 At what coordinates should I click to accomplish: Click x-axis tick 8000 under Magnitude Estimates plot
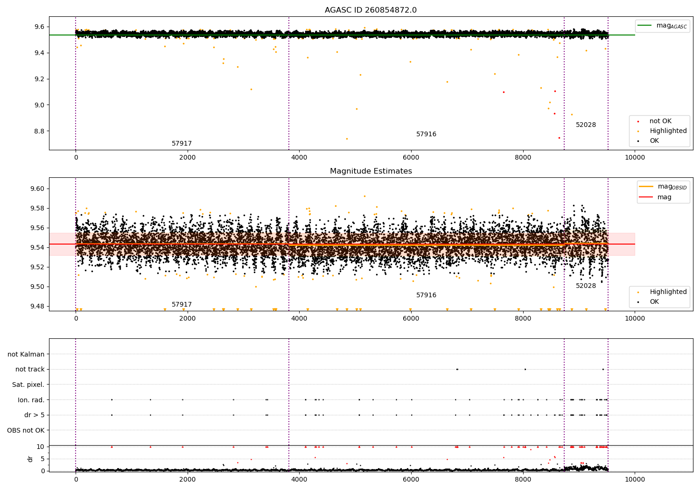523,319
